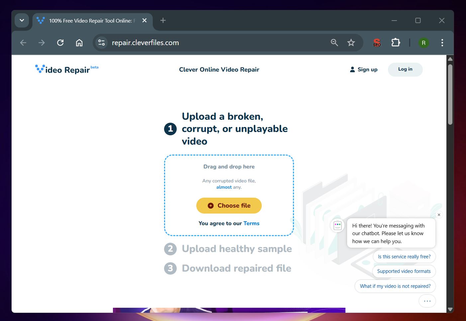This screenshot has height=321, width=466.
Task: View site information icon in address bar
Action: (102, 43)
